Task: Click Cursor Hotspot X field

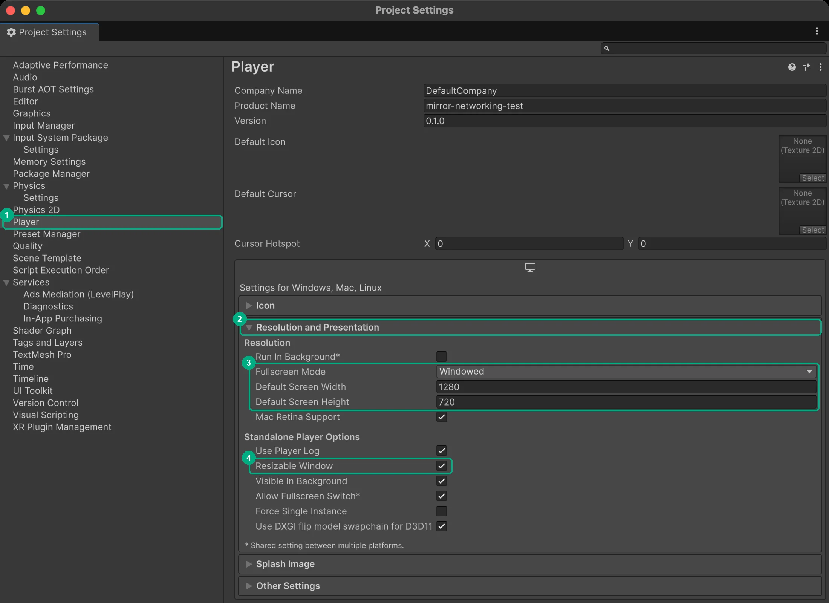Action: [x=529, y=244]
